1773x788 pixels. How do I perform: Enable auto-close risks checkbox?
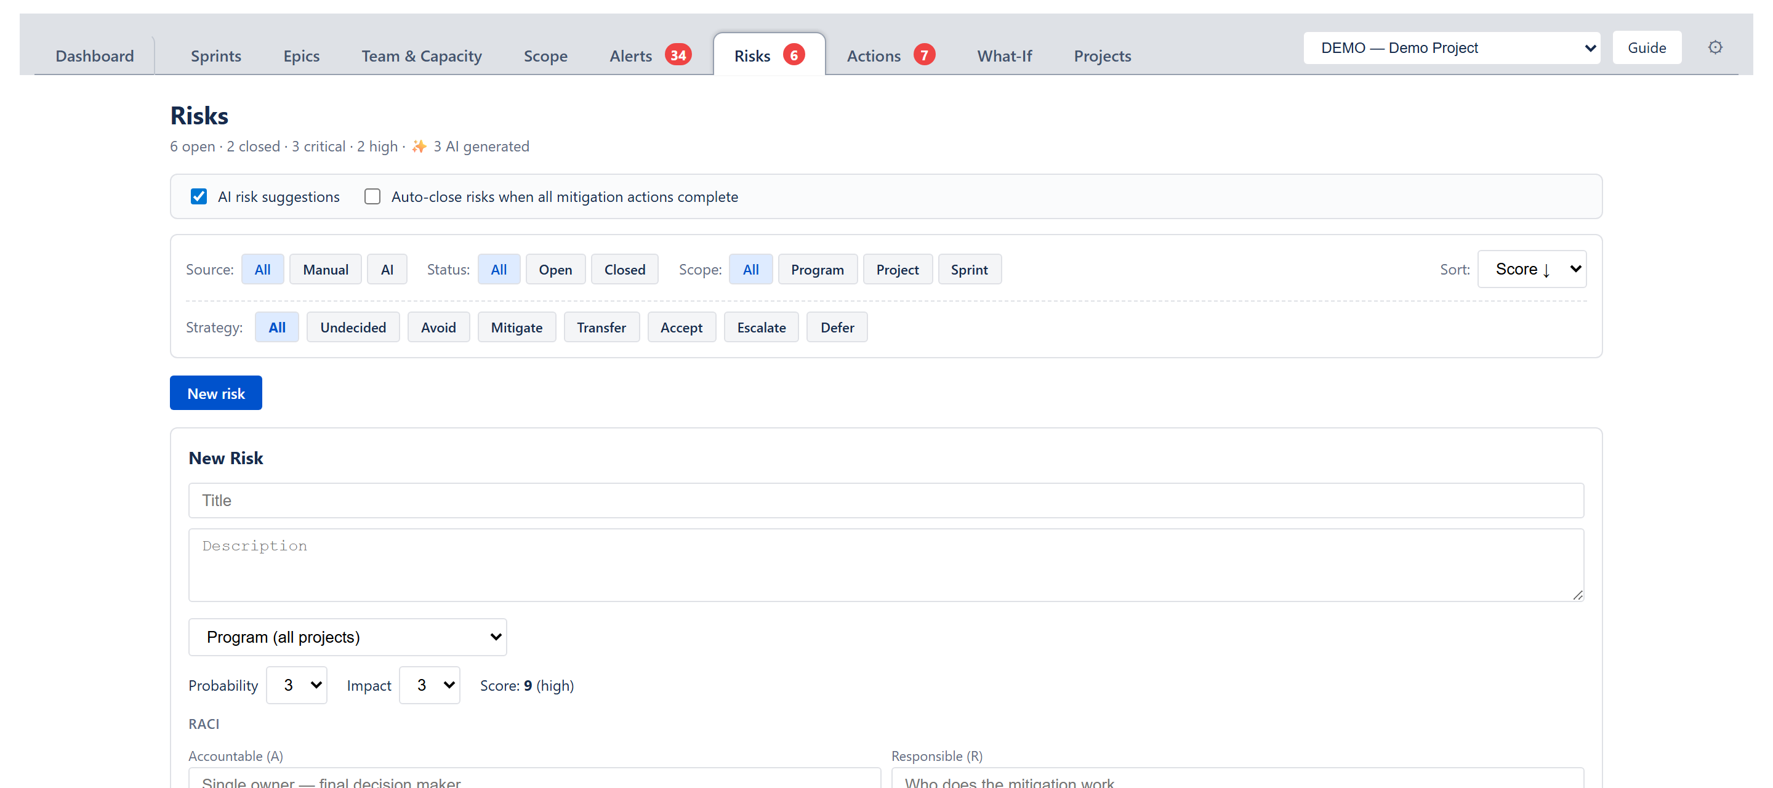click(x=372, y=197)
